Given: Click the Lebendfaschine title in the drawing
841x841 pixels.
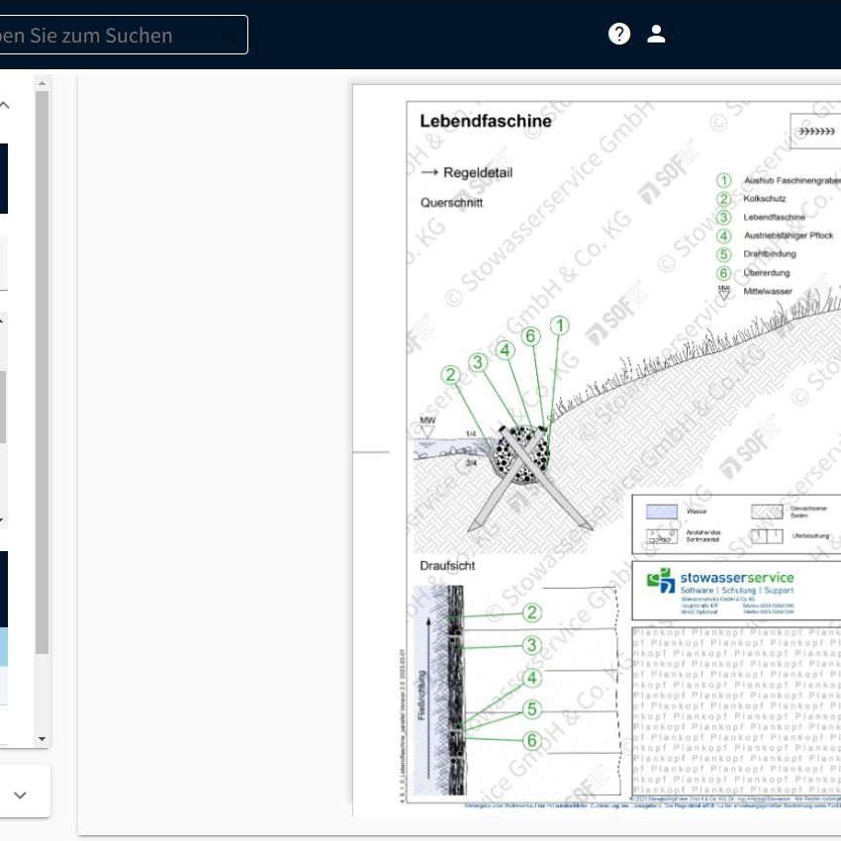Looking at the screenshot, I should (485, 121).
